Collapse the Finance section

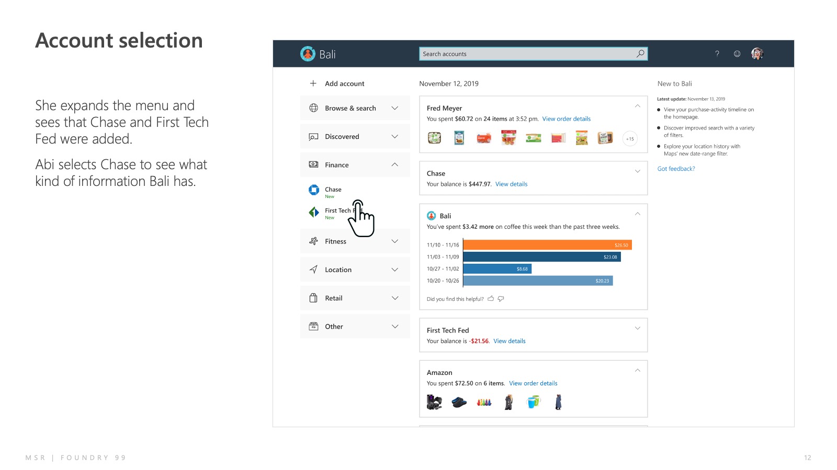(395, 165)
